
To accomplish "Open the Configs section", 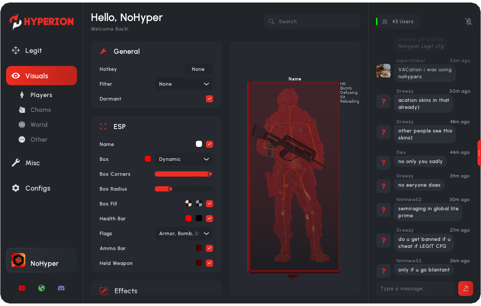I will coord(37,188).
